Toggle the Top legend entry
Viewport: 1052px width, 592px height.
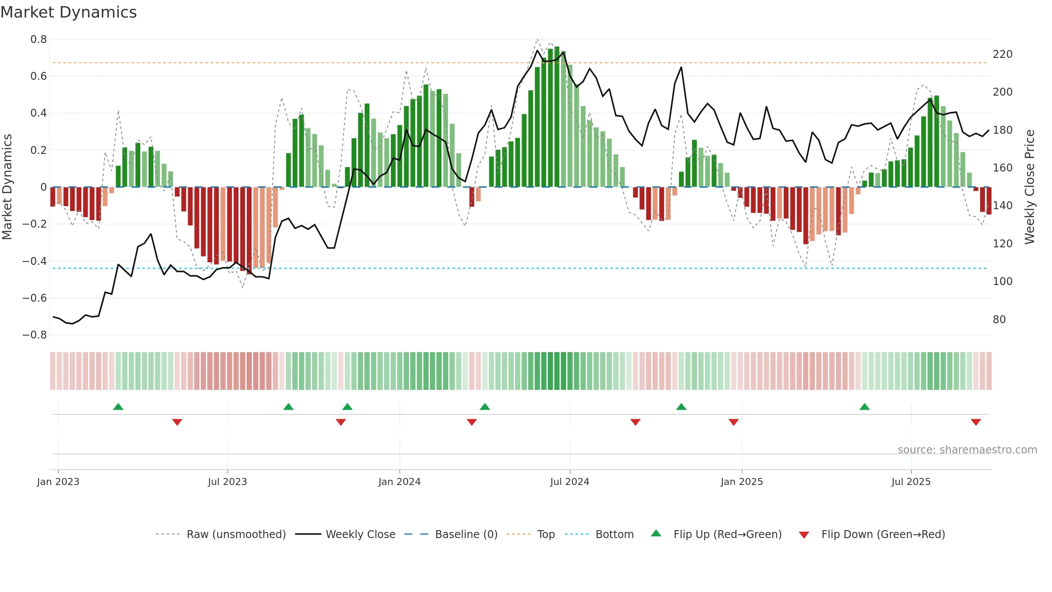coord(531,534)
